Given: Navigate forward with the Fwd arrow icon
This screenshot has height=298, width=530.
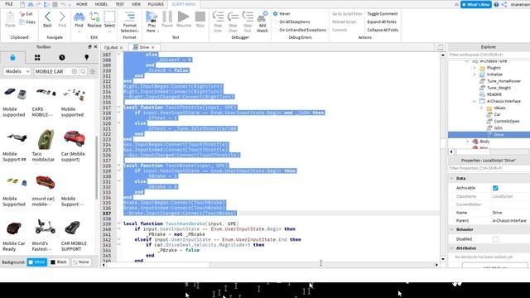Looking at the screenshot, I should click(x=62, y=17).
